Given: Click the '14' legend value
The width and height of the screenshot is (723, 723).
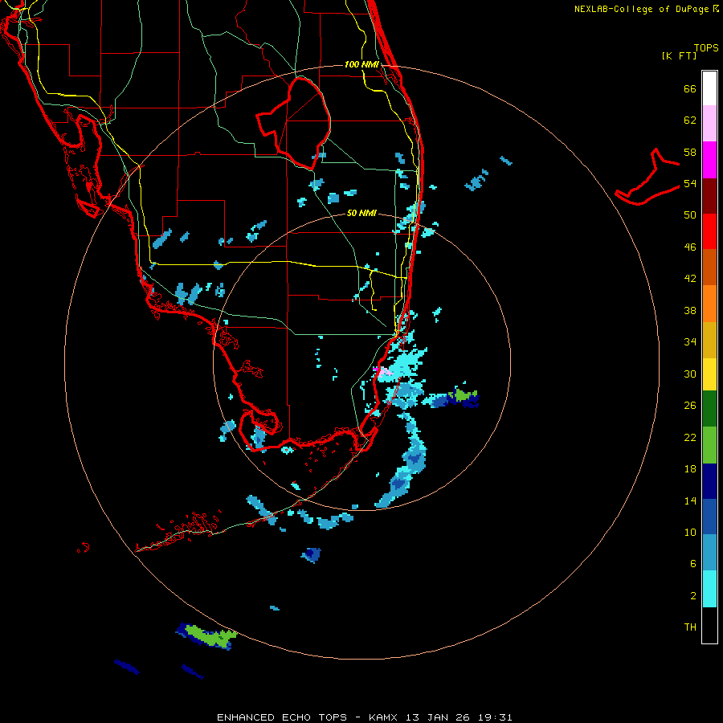Looking at the screenshot, I should click(690, 500).
